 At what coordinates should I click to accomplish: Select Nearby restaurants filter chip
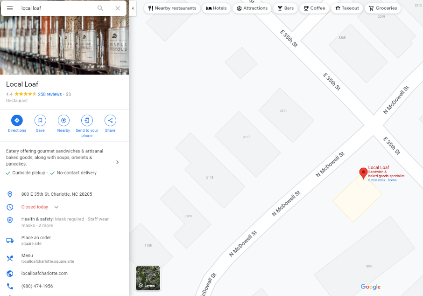(172, 8)
